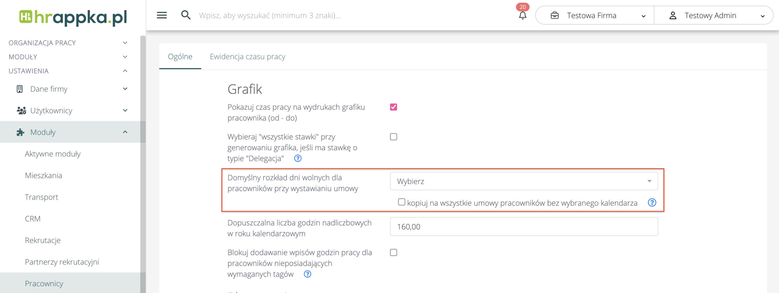This screenshot has height=293, width=779.
Task: Open the Testowa Firma company selector
Action: 595,15
